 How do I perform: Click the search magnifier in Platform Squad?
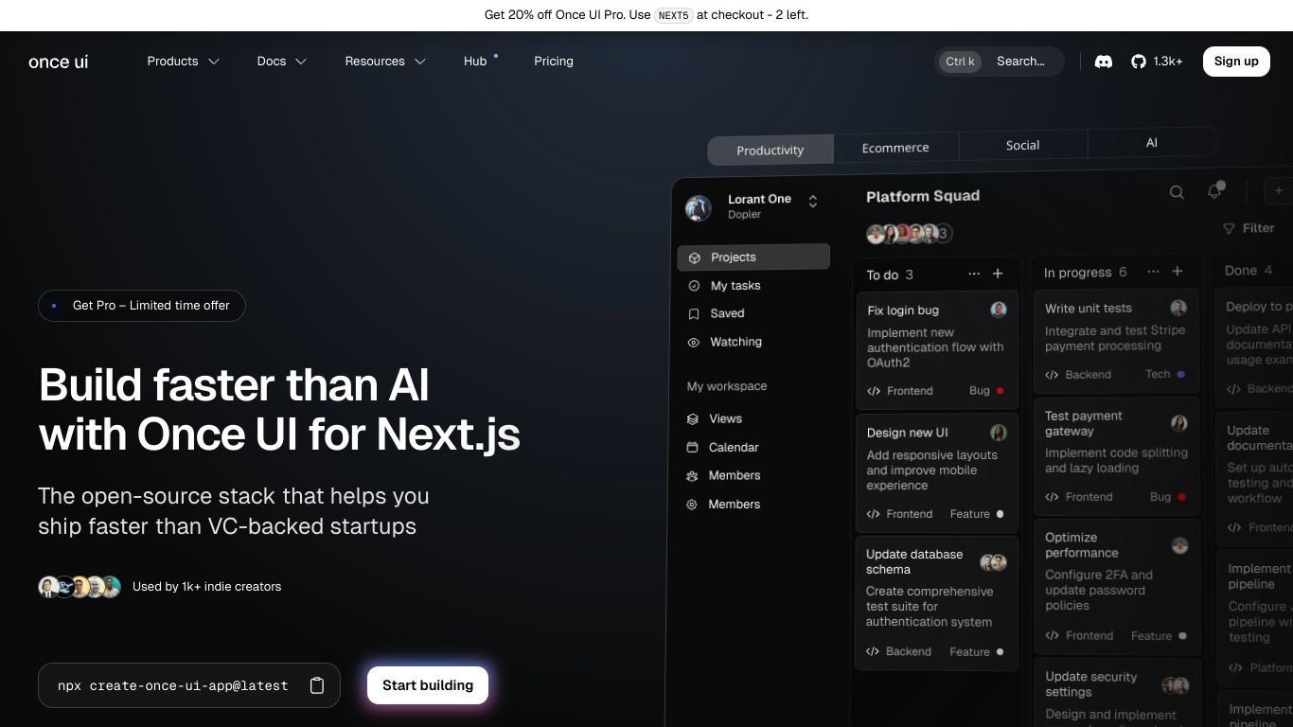click(x=1177, y=192)
